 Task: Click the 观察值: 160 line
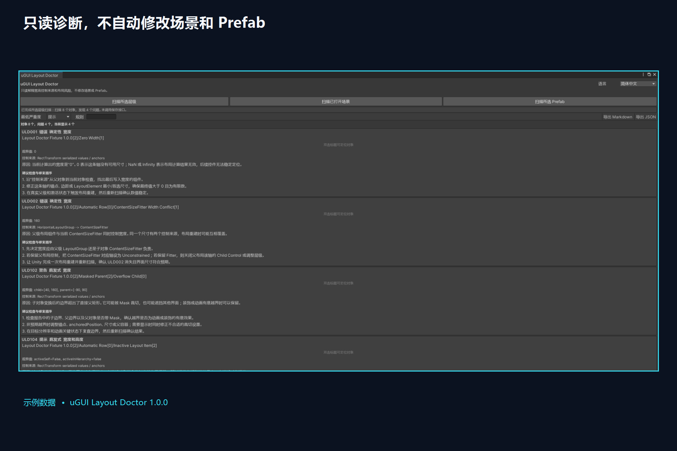[31, 221]
